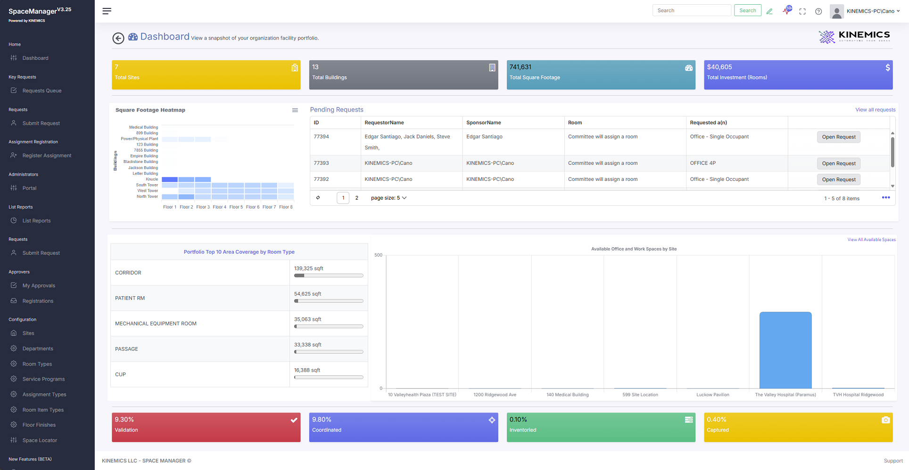Click into the top Search field
The height and width of the screenshot is (470, 909).
(x=692, y=10)
